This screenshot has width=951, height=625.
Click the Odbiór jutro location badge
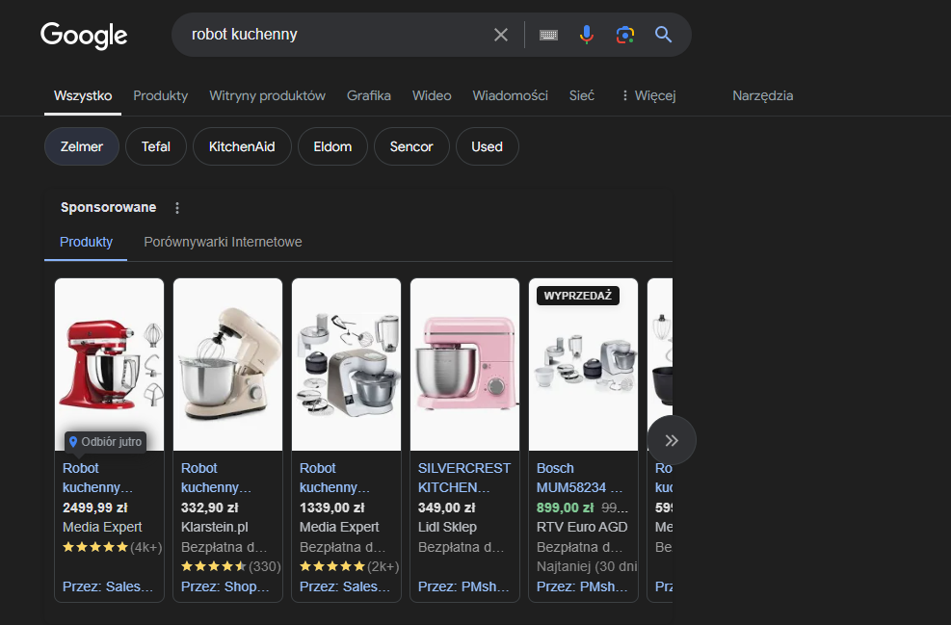106,442
